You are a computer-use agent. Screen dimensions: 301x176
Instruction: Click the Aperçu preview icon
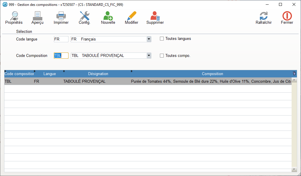pyautogui.click(x=37, y=16)
